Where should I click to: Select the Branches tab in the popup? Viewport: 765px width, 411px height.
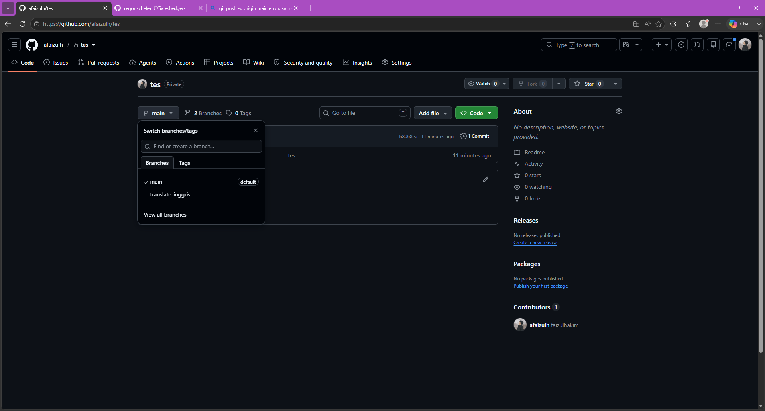click(157, 163)
